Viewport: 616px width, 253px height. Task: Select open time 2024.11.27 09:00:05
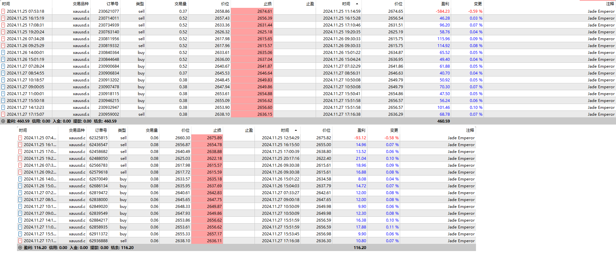[x=26, y=87]
